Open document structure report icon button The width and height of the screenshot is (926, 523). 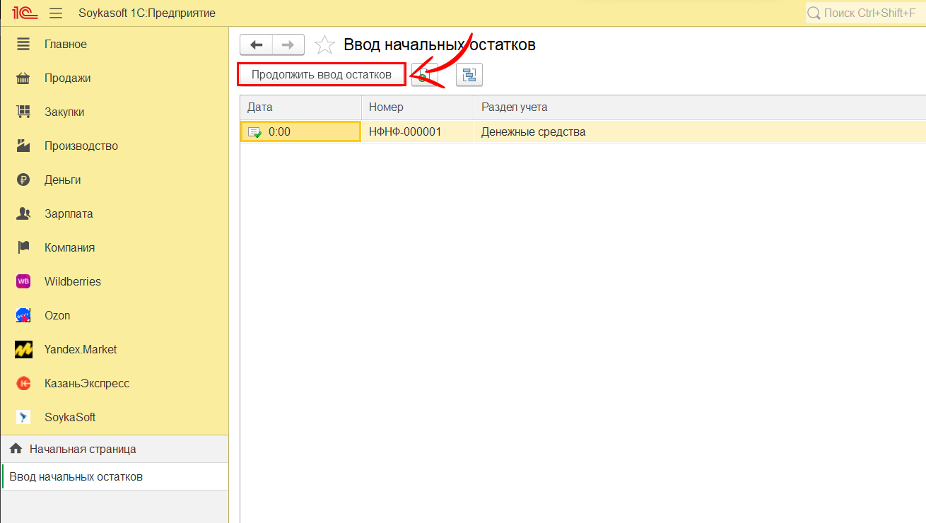coord(469,74)
